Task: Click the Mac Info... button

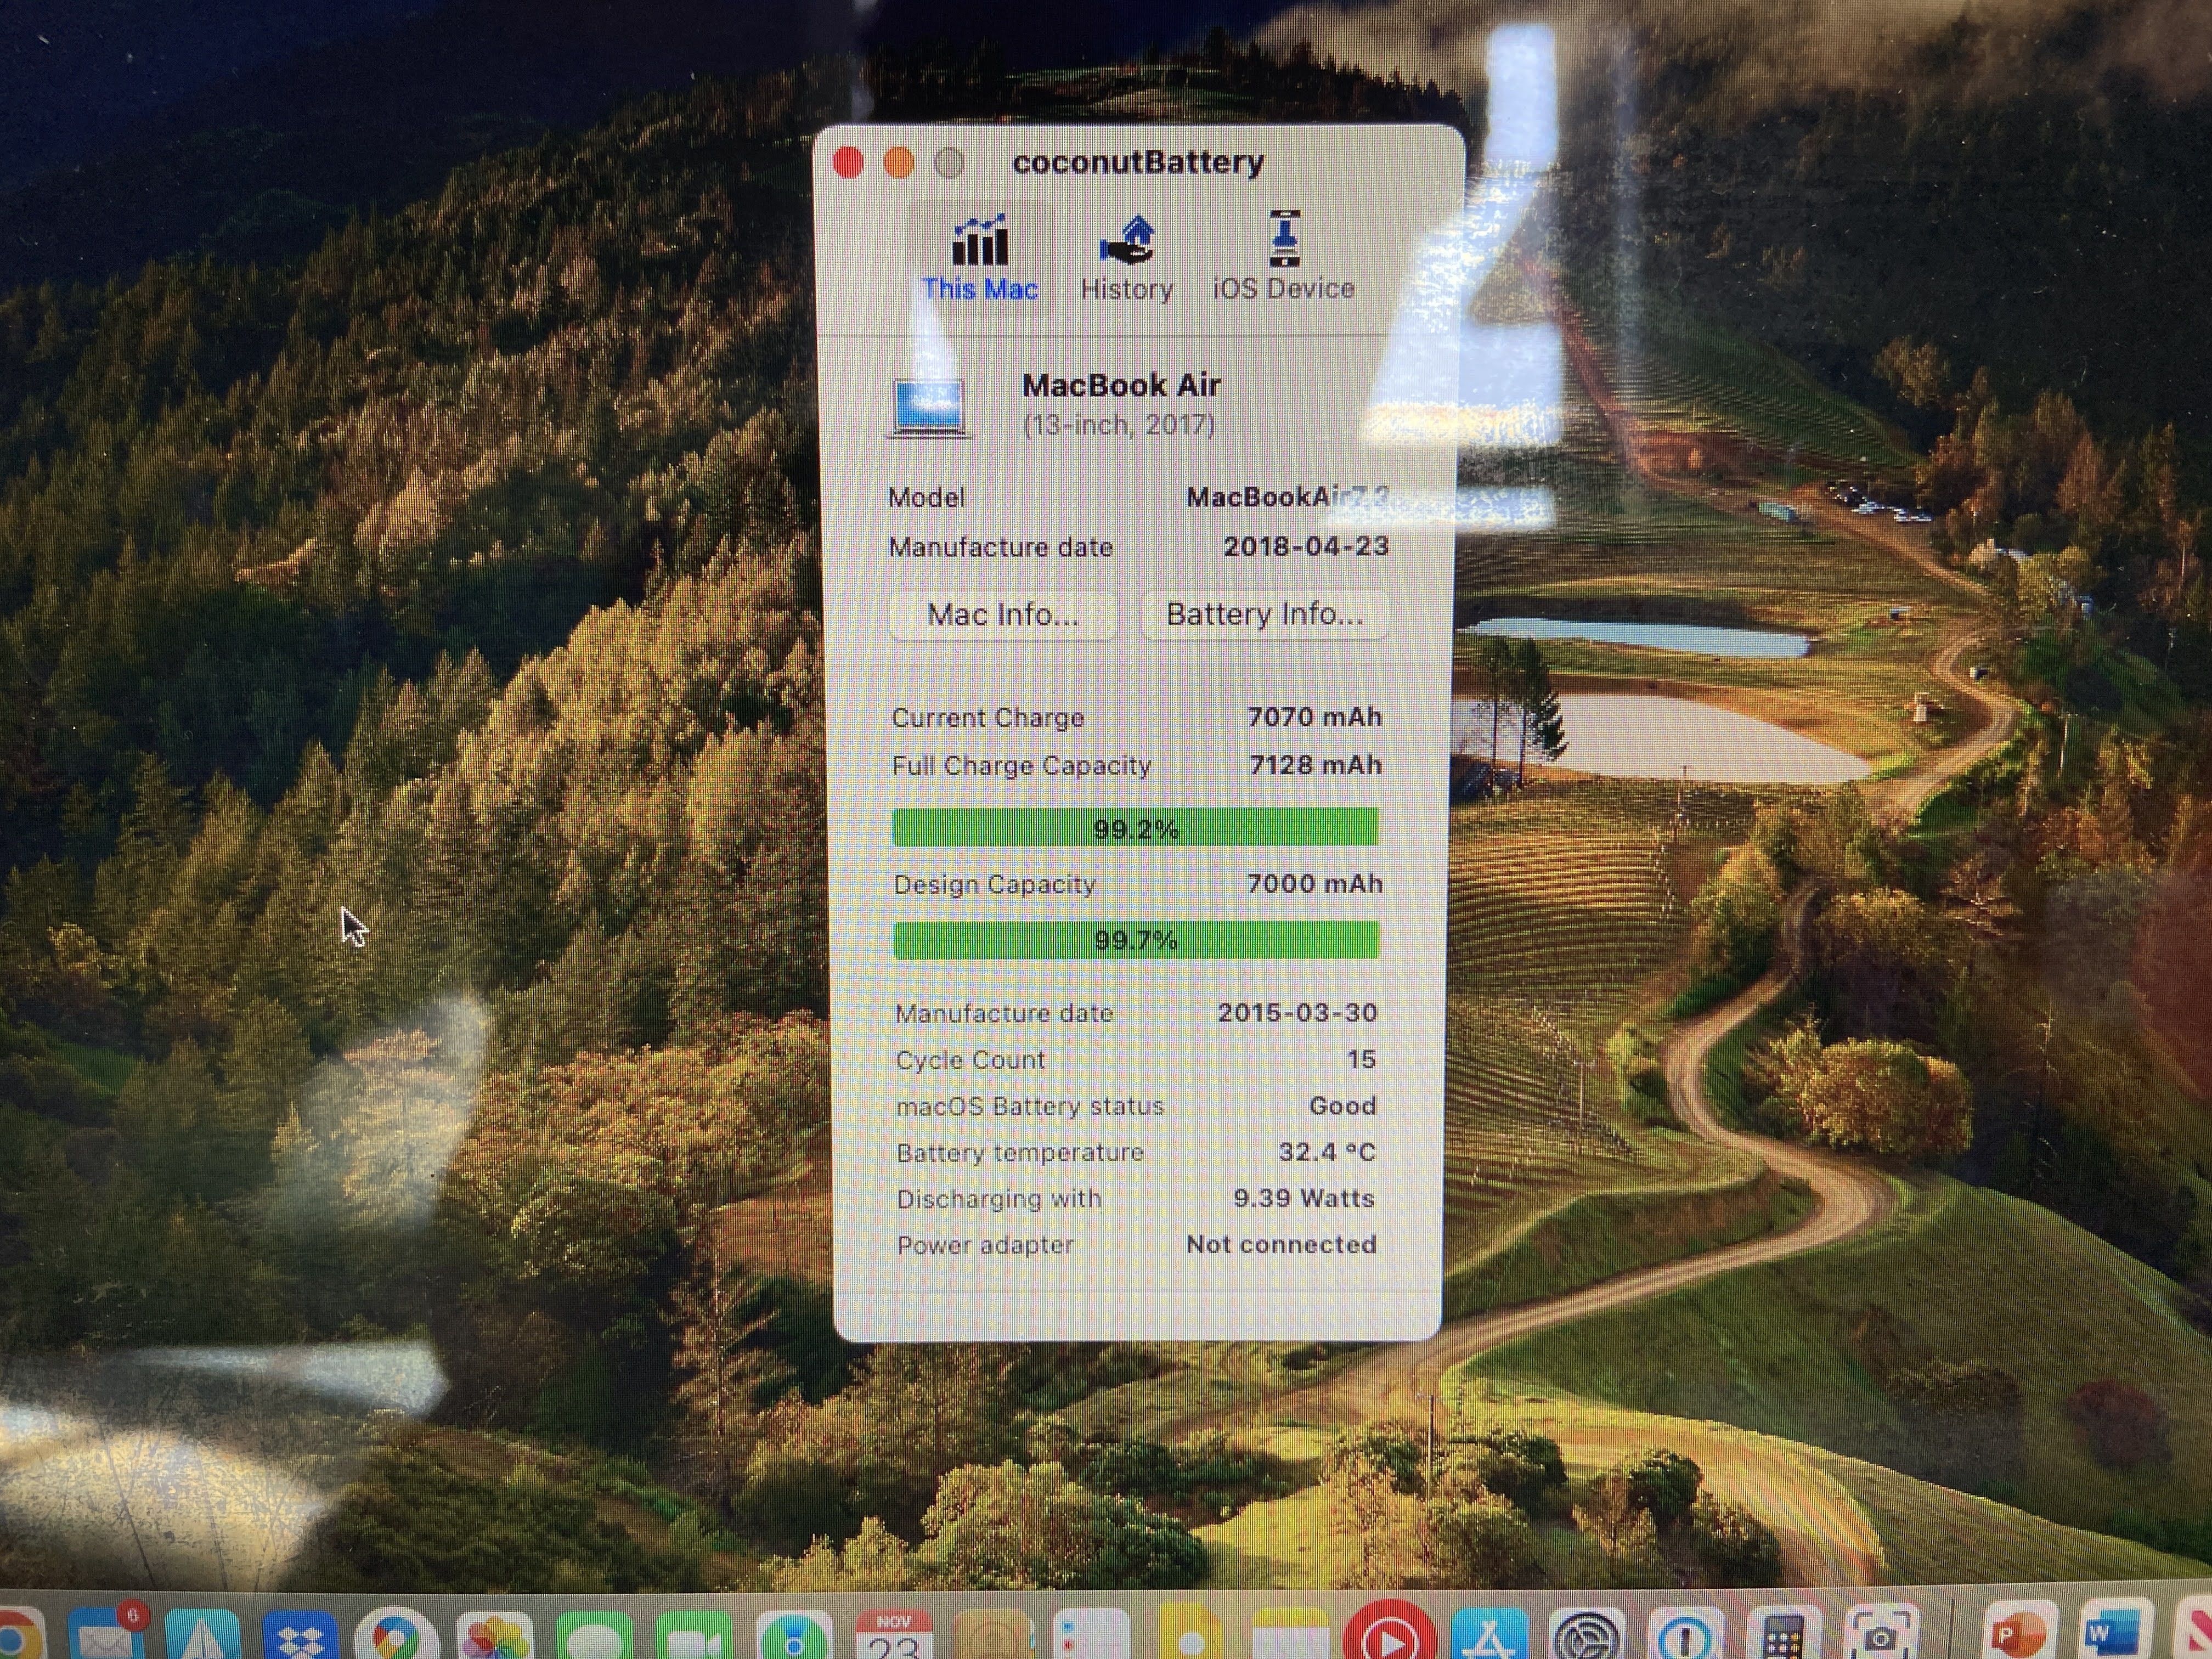Action: point(1003,614)
